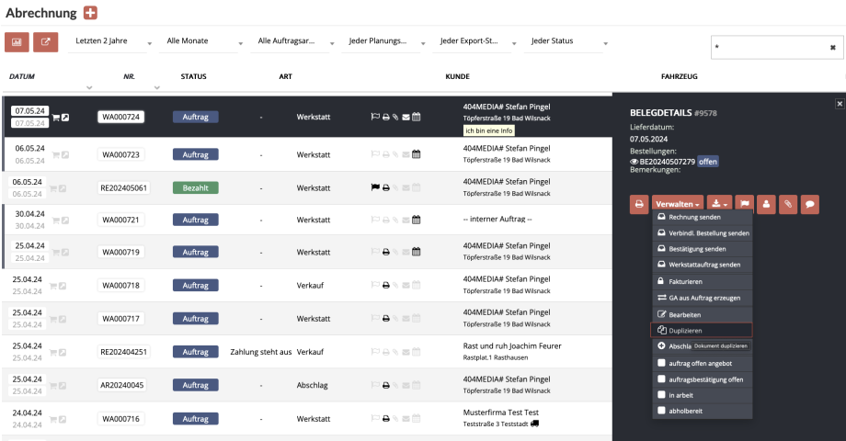Image resolution: width=846 pixels, height=441 pixels.
Task: Click the red flag button in Belegdetails
Action: [745, 204]
